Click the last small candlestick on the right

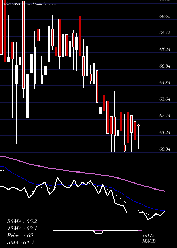139,125
